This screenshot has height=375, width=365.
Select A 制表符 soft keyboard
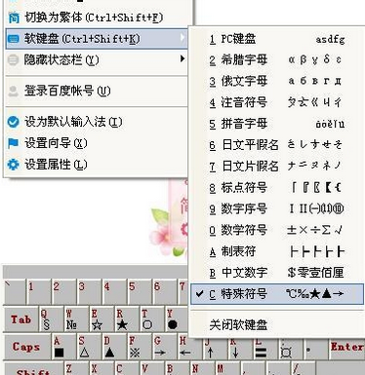pyautogui.click(x=277, y=251)
